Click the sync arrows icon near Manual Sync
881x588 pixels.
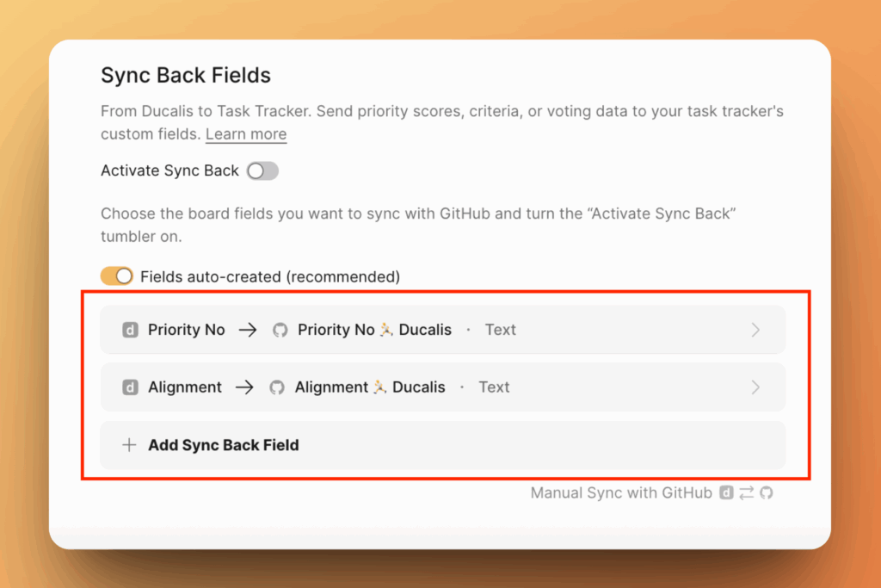[x=746, y=493]
